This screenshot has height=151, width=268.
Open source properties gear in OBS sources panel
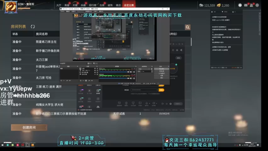[86, 81]
